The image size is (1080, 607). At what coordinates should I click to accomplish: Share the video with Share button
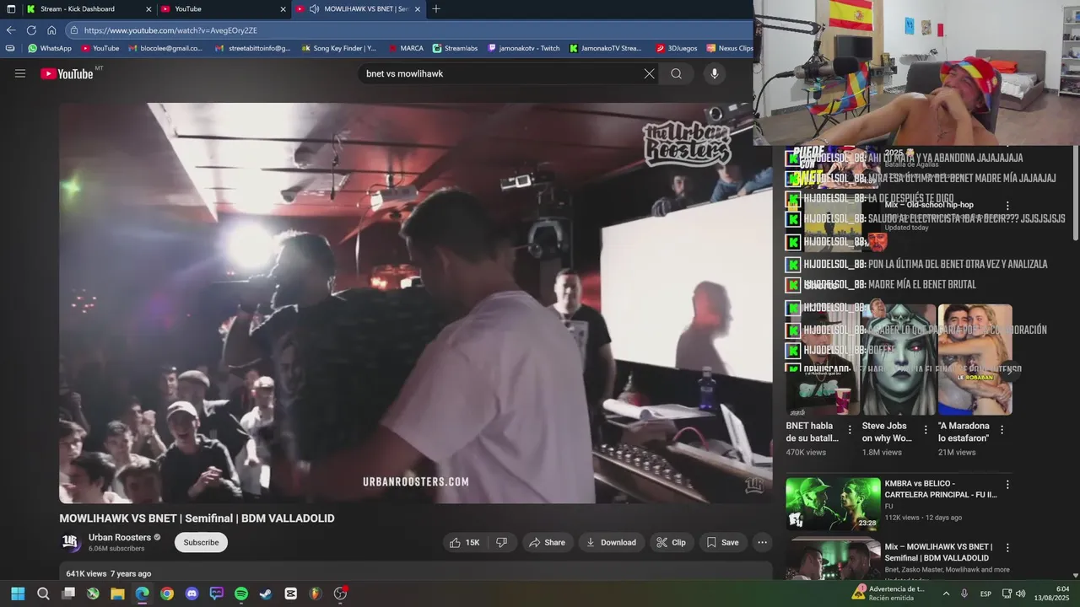[x=547, y=542]
